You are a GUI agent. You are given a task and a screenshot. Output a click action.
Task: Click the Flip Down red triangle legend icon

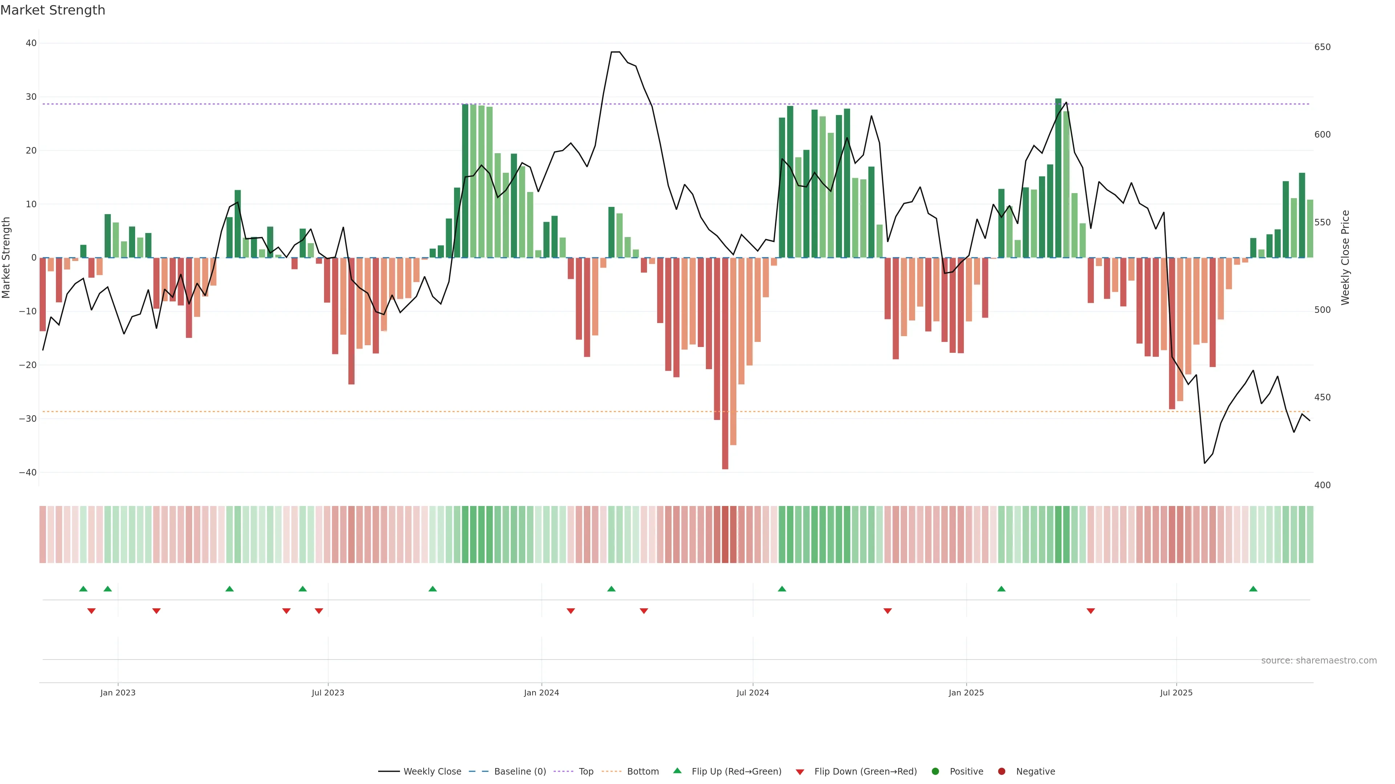pos(800,772)
